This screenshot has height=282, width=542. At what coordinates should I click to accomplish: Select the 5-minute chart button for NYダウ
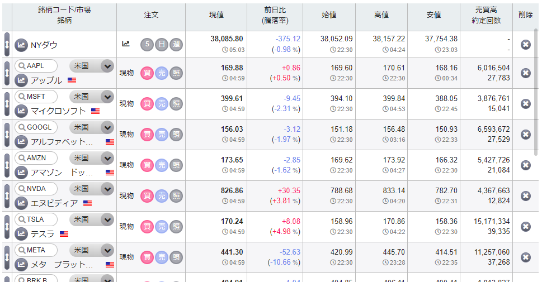(x=147, y=44)
